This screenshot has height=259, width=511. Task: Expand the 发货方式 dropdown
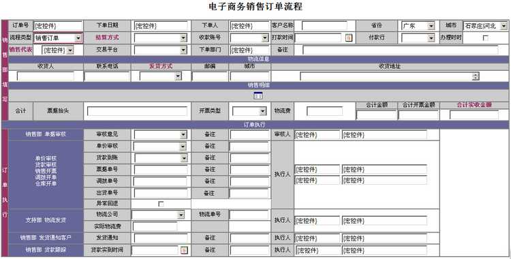coord(160,76)
